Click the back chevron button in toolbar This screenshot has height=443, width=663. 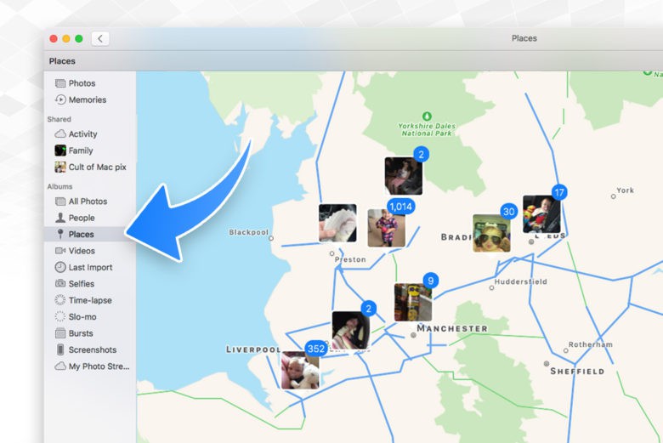tap(100, 38)
